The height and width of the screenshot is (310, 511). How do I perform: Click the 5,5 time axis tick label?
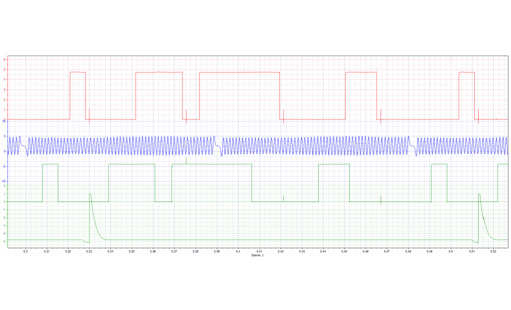450,252
